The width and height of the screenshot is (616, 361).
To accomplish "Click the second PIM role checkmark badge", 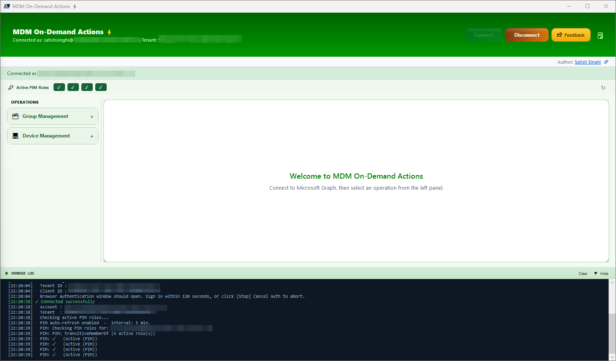I will click(x=73, y=87).
